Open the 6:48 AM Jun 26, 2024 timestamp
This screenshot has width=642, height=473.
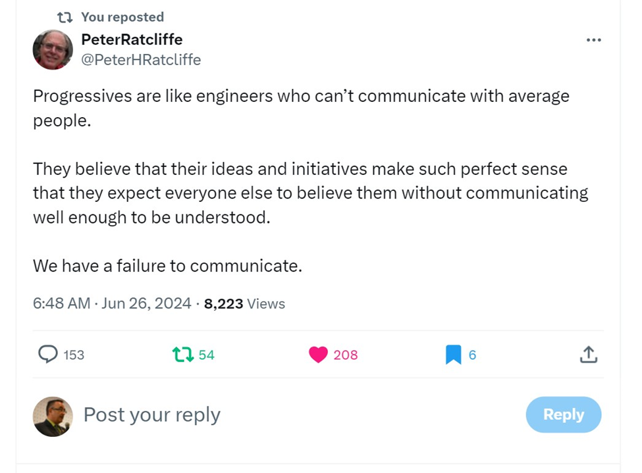point(112,304)
